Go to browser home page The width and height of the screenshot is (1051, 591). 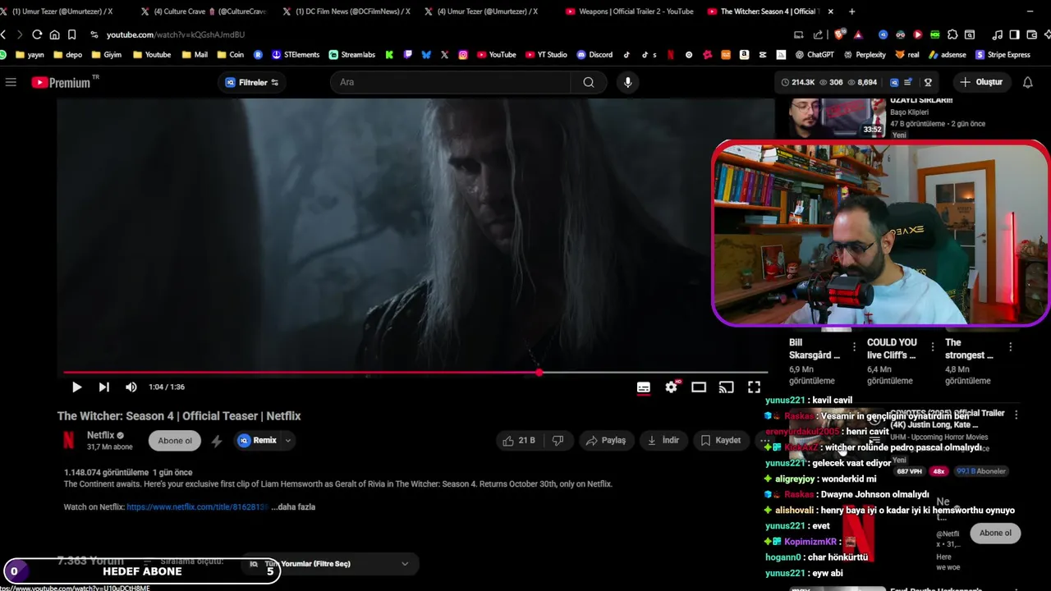tap(54, 34)
